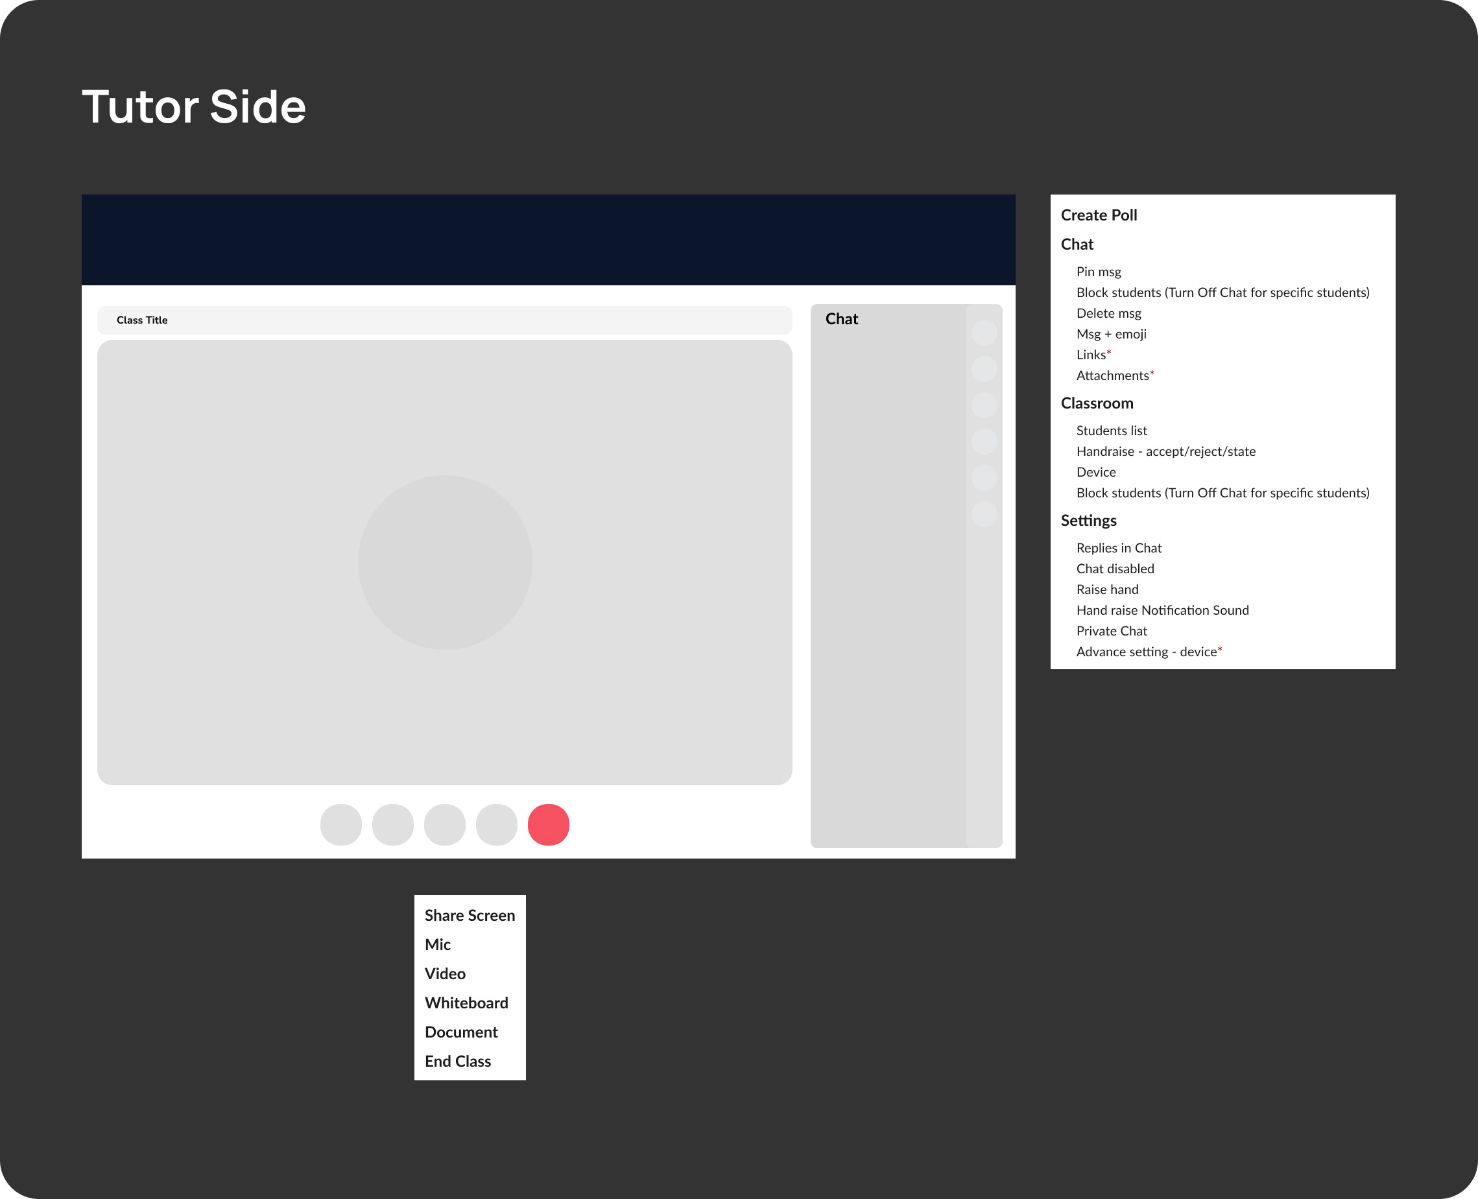
Task: Open the Chat panel header
Action: (841, 319)
